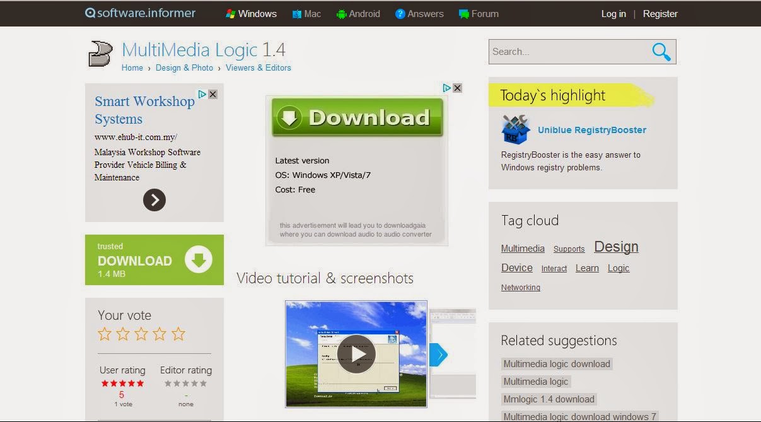
Task: Select the Device tag
Action: [x=517, y=267]
